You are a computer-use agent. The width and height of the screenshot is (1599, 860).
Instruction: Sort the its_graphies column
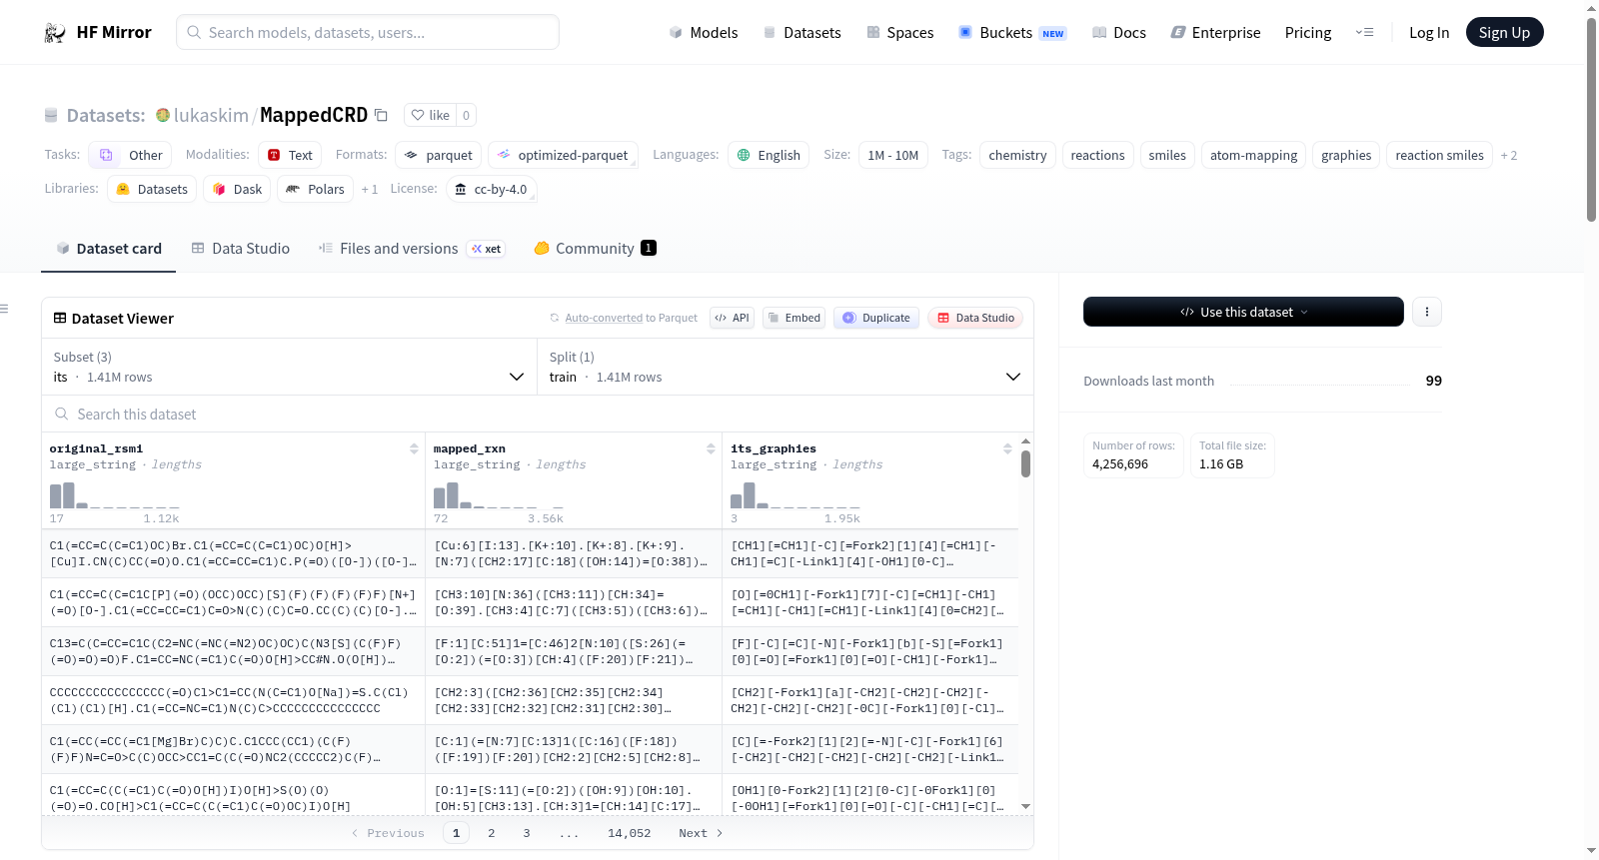[x=1007, y=449]
